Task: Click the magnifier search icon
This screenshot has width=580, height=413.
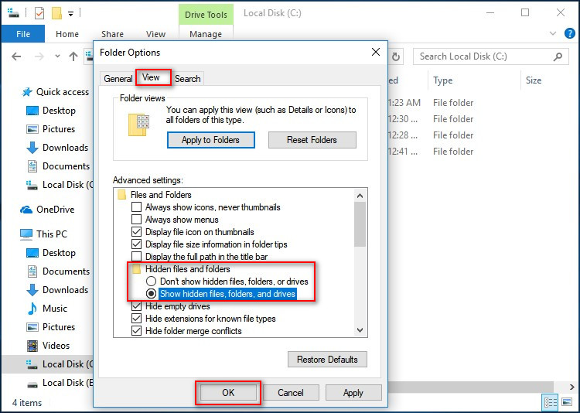Action: coord(558,56)
